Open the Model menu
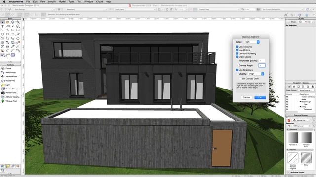 62,1
